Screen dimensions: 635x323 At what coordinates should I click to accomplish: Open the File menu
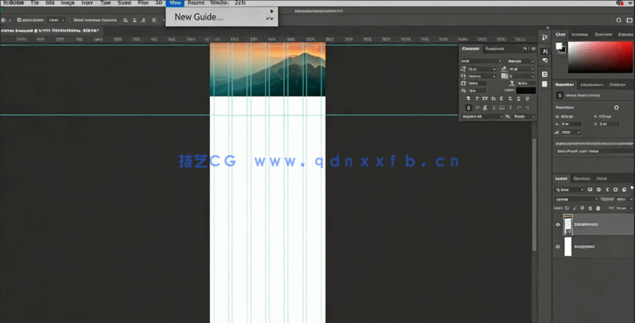point(35,3)
